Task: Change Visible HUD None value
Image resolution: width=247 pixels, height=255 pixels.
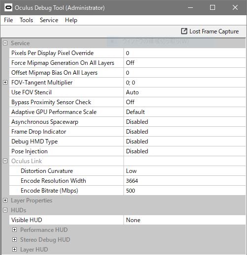Action: click(x=185, y=220)
